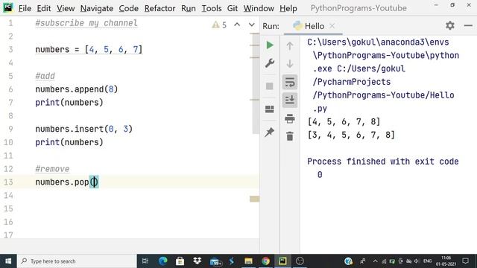Viewport: 477px width, 268px height.
Task: Open the Code menu
Action: [129, 8]
